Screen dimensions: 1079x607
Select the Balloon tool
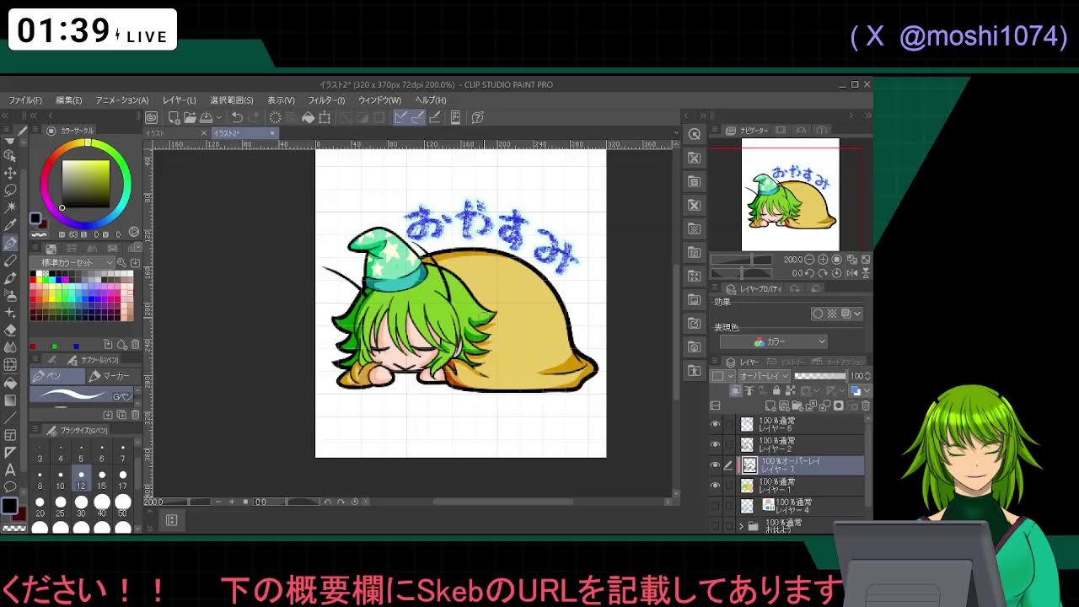[x=10, y=486]
